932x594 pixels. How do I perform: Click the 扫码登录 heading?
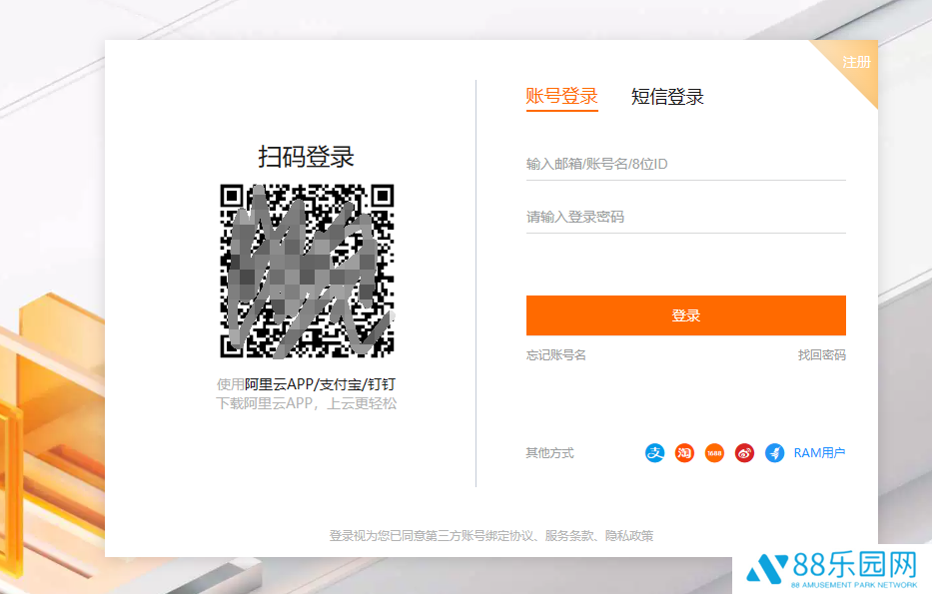(306, 157)
